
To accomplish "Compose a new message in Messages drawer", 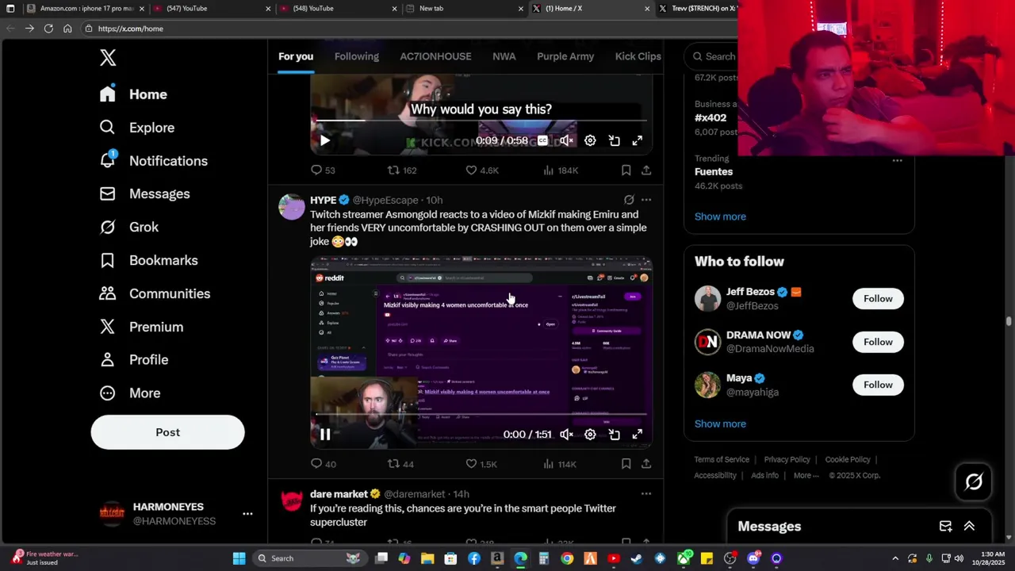I will (945, 527).
